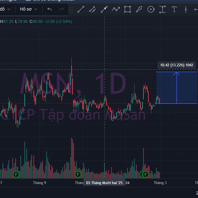
Task: Select the zigzag path drawing tool
Action: click(x=116, y=9)
